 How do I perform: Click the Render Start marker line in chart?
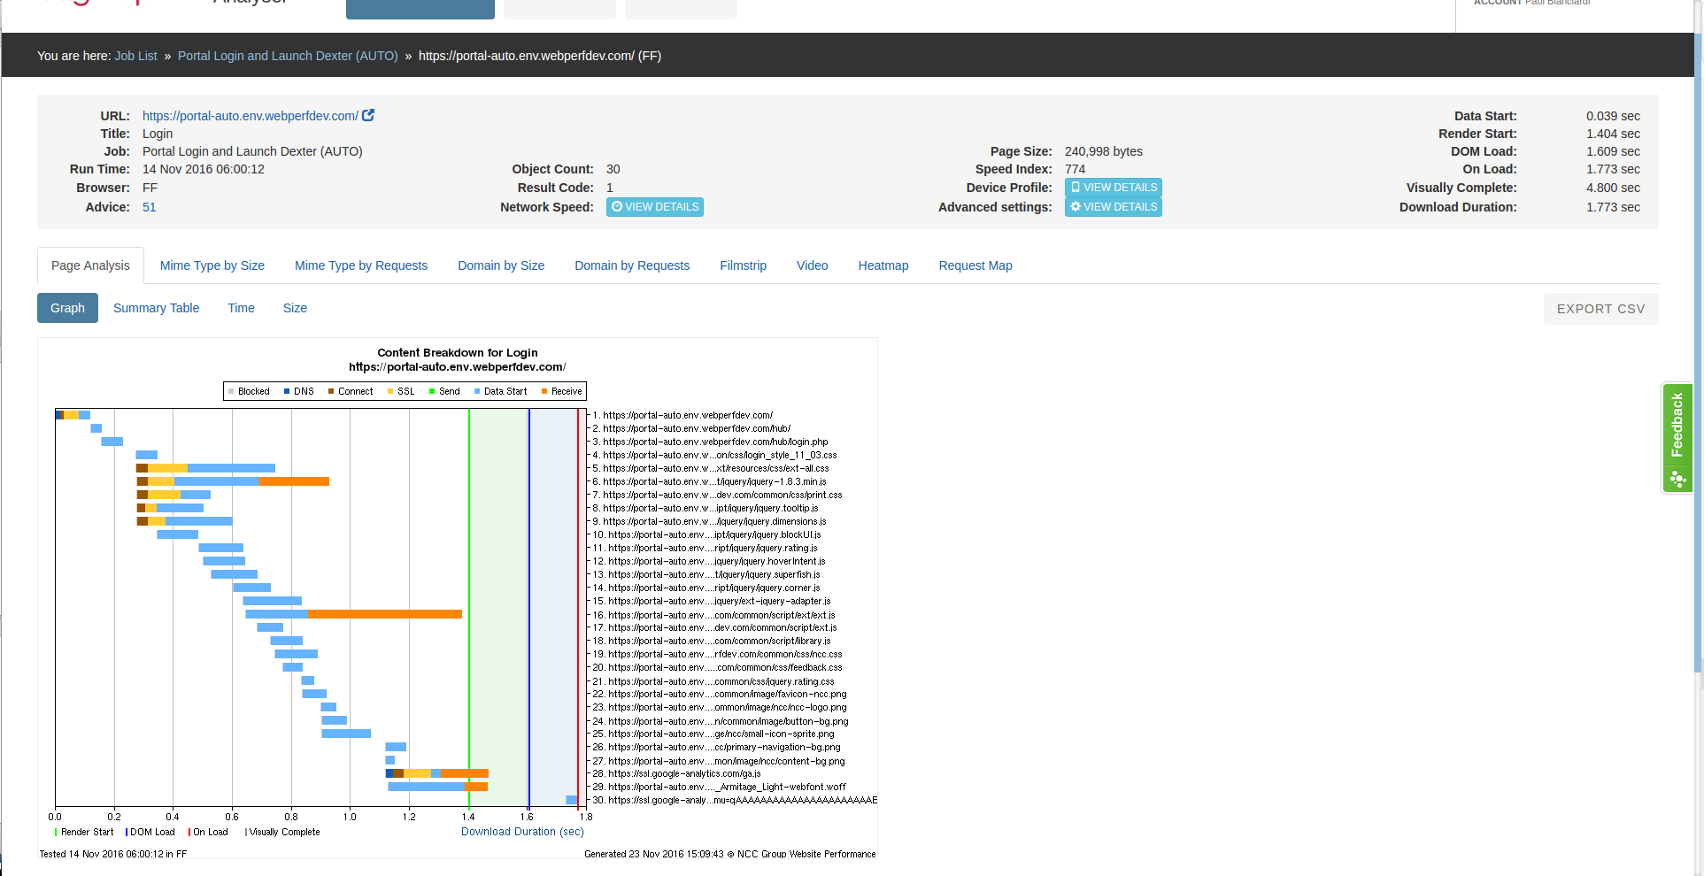coord(469,608)
